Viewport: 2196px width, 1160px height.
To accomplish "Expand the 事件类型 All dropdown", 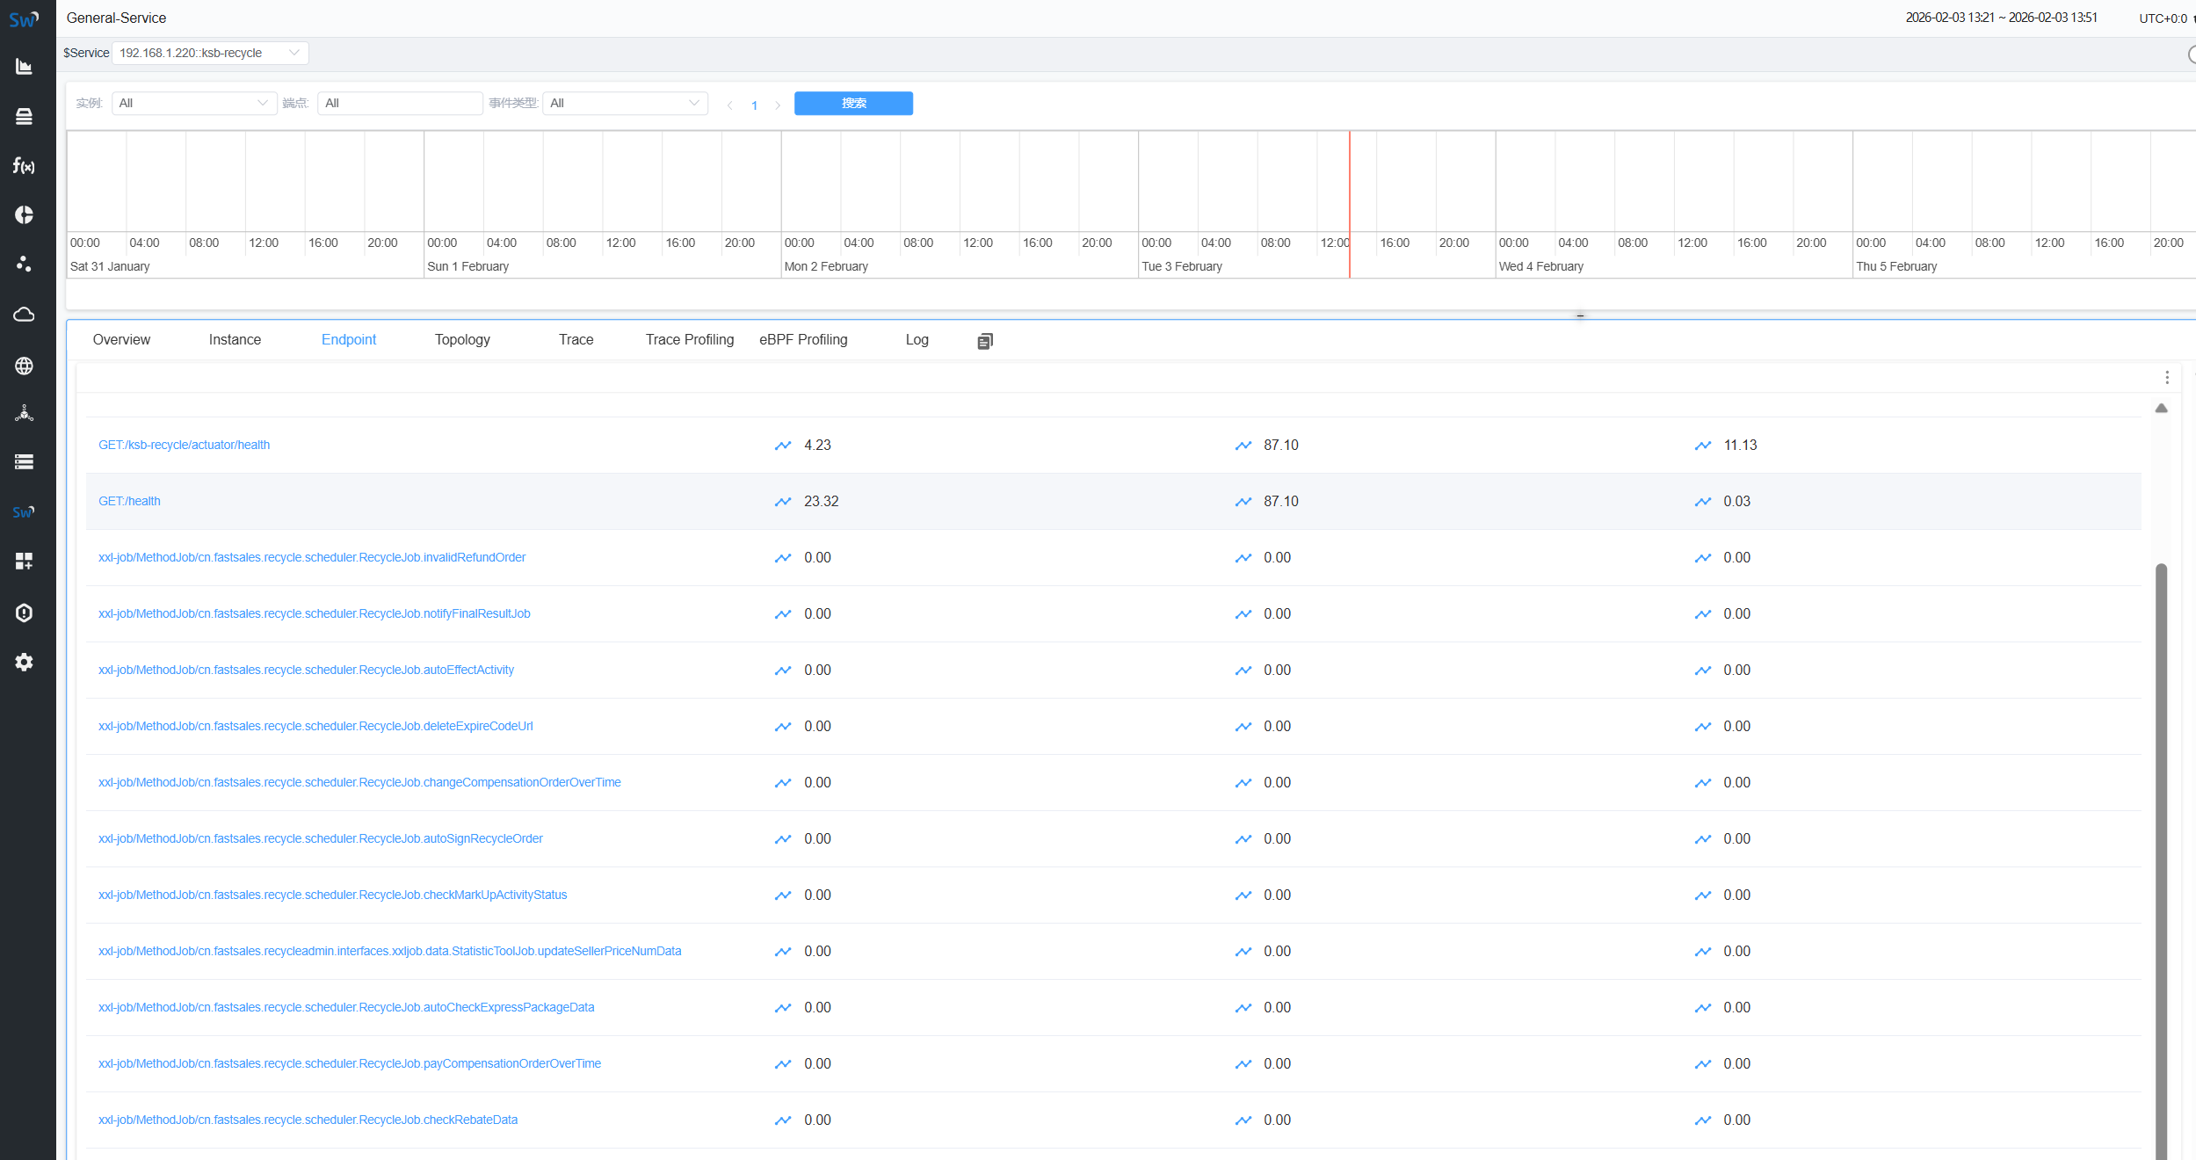I will 624,103.
